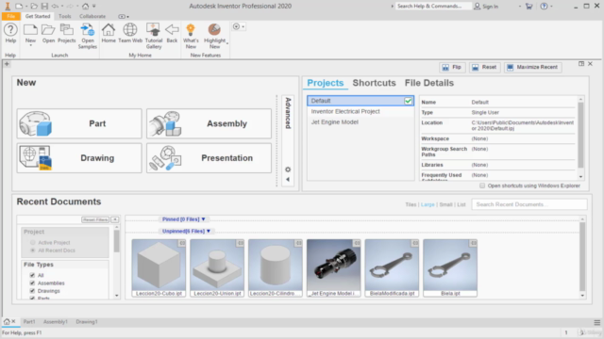Screen dimensions: 604x339
Task: Click the home icon in quick access toolbar
Action: (x=86, y=7)
